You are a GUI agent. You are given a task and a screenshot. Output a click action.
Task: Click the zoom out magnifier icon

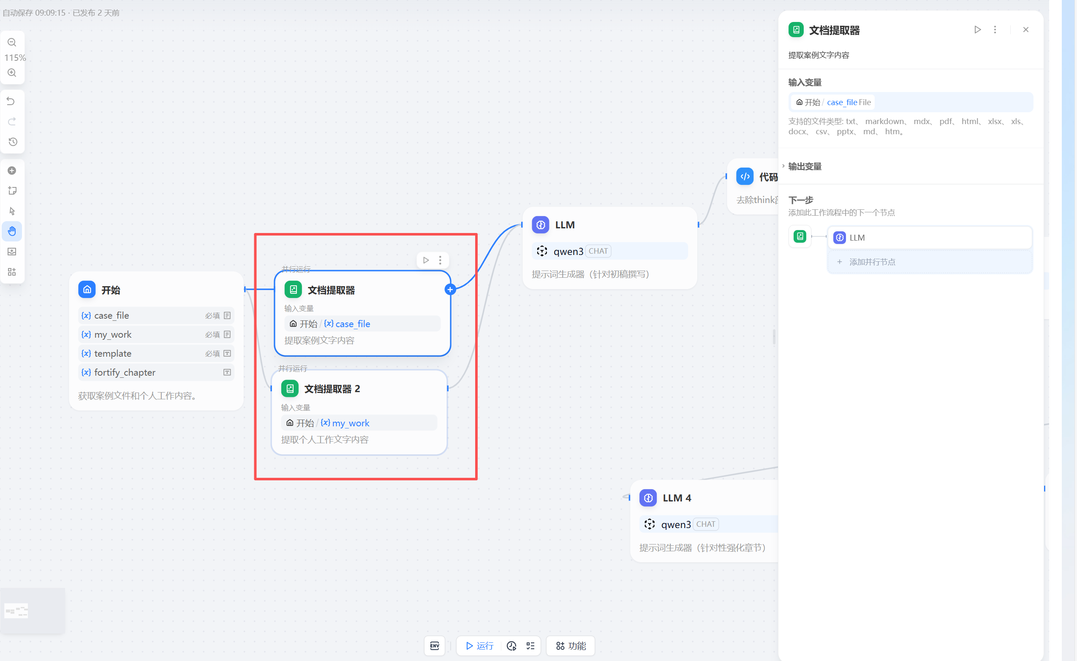tap(12, 42)
